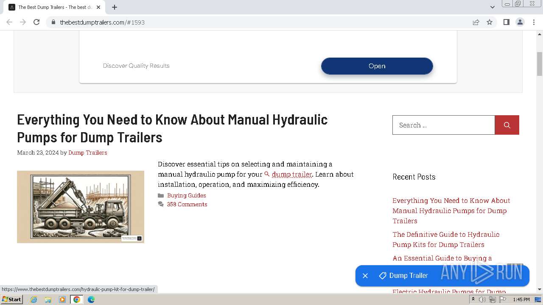543x305 pixels.
Task: Expand the tab search dropdown arrow
Action: (492, 7)
